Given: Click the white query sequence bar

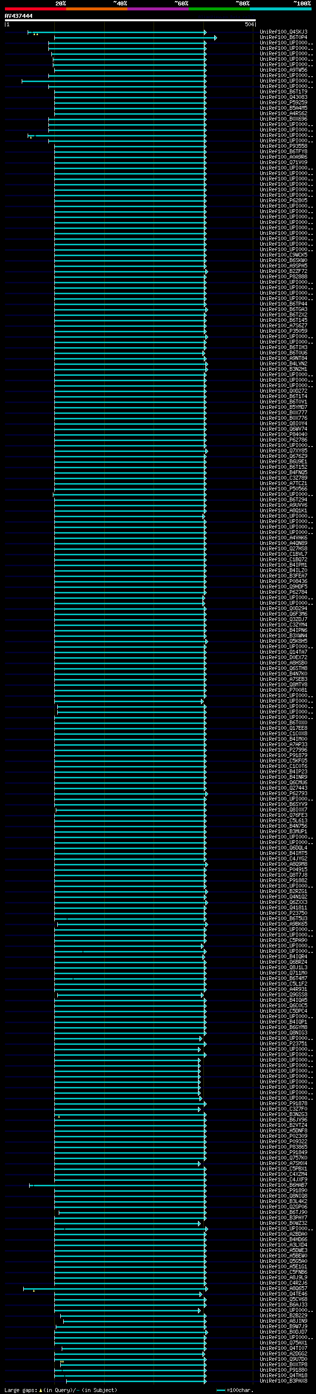Looking at the screenshot, I should [130, 20].
